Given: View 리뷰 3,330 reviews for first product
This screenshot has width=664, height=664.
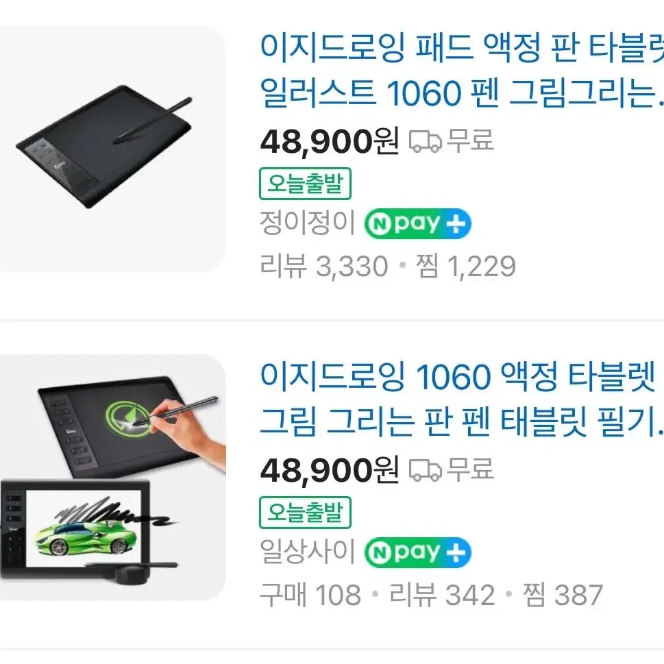Looking at the screenshot, I should 324,267.
